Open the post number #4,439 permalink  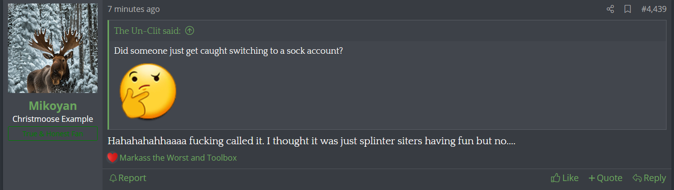(654, 9)
